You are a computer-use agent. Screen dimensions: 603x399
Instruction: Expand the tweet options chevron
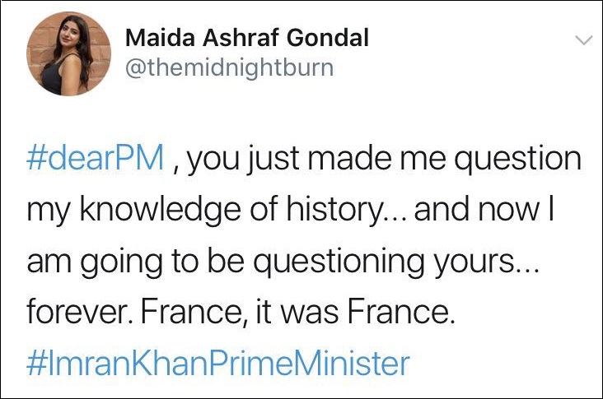pos(582,40)
